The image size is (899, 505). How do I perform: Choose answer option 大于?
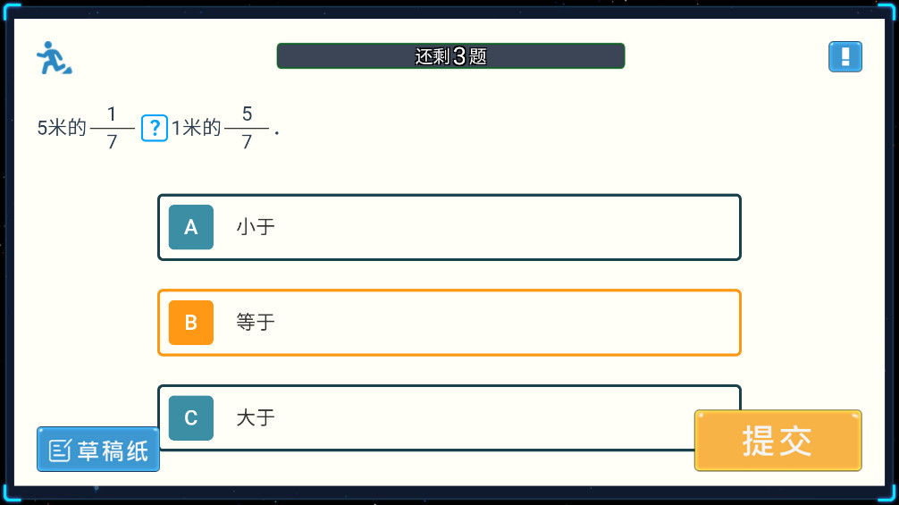click(x=256, y=417)
